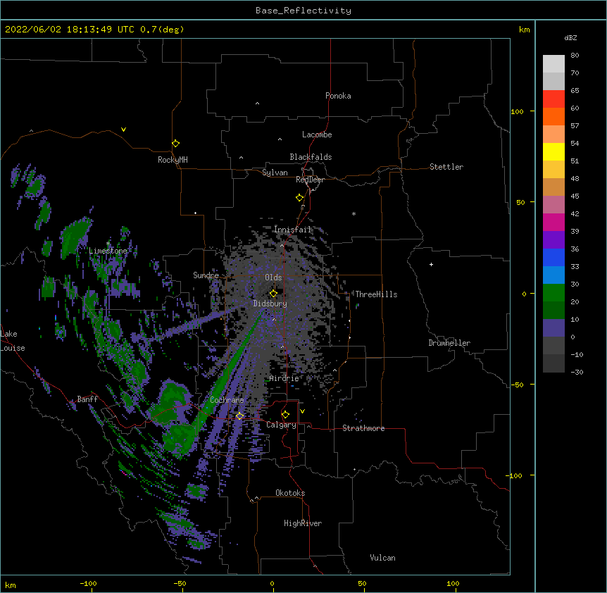Click the Innisfail city label

(293, 230)
